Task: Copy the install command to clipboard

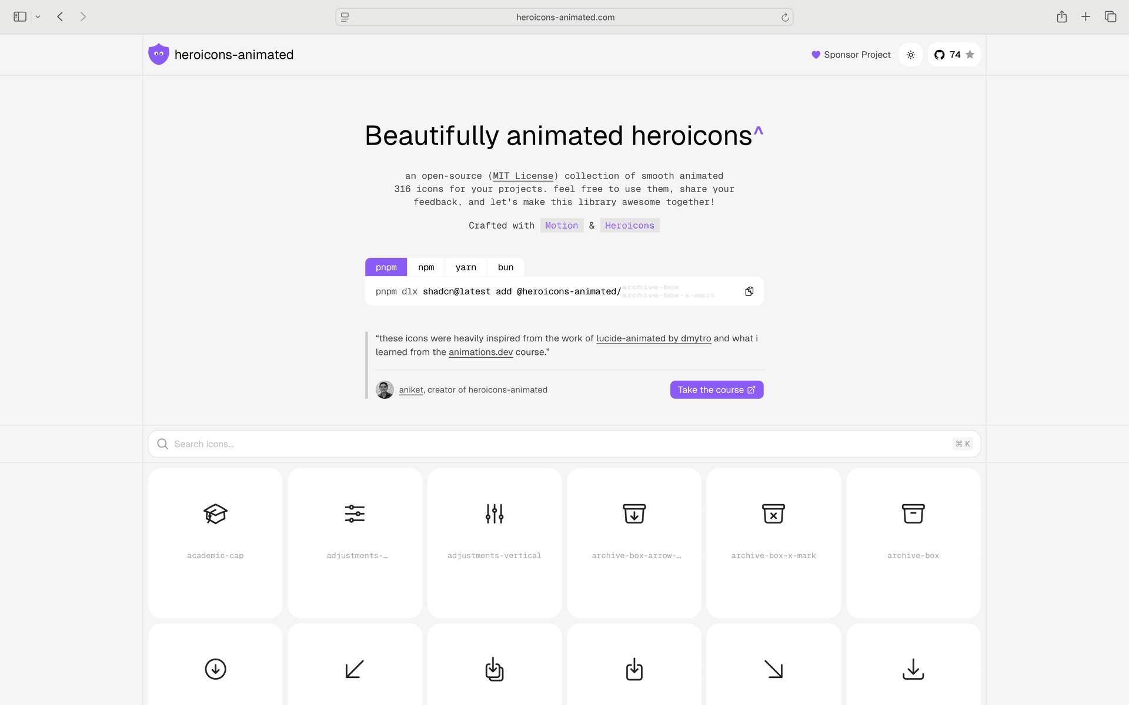Action: [749, 291]
